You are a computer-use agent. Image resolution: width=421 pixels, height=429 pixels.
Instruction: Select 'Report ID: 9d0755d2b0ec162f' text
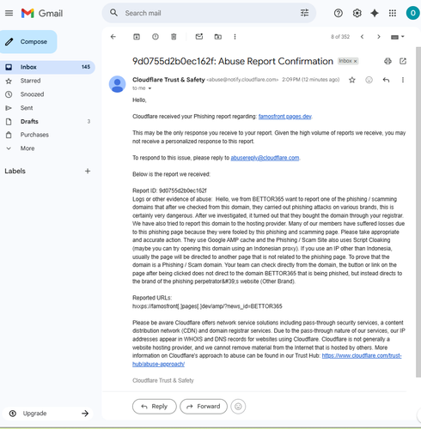[169, 190]
